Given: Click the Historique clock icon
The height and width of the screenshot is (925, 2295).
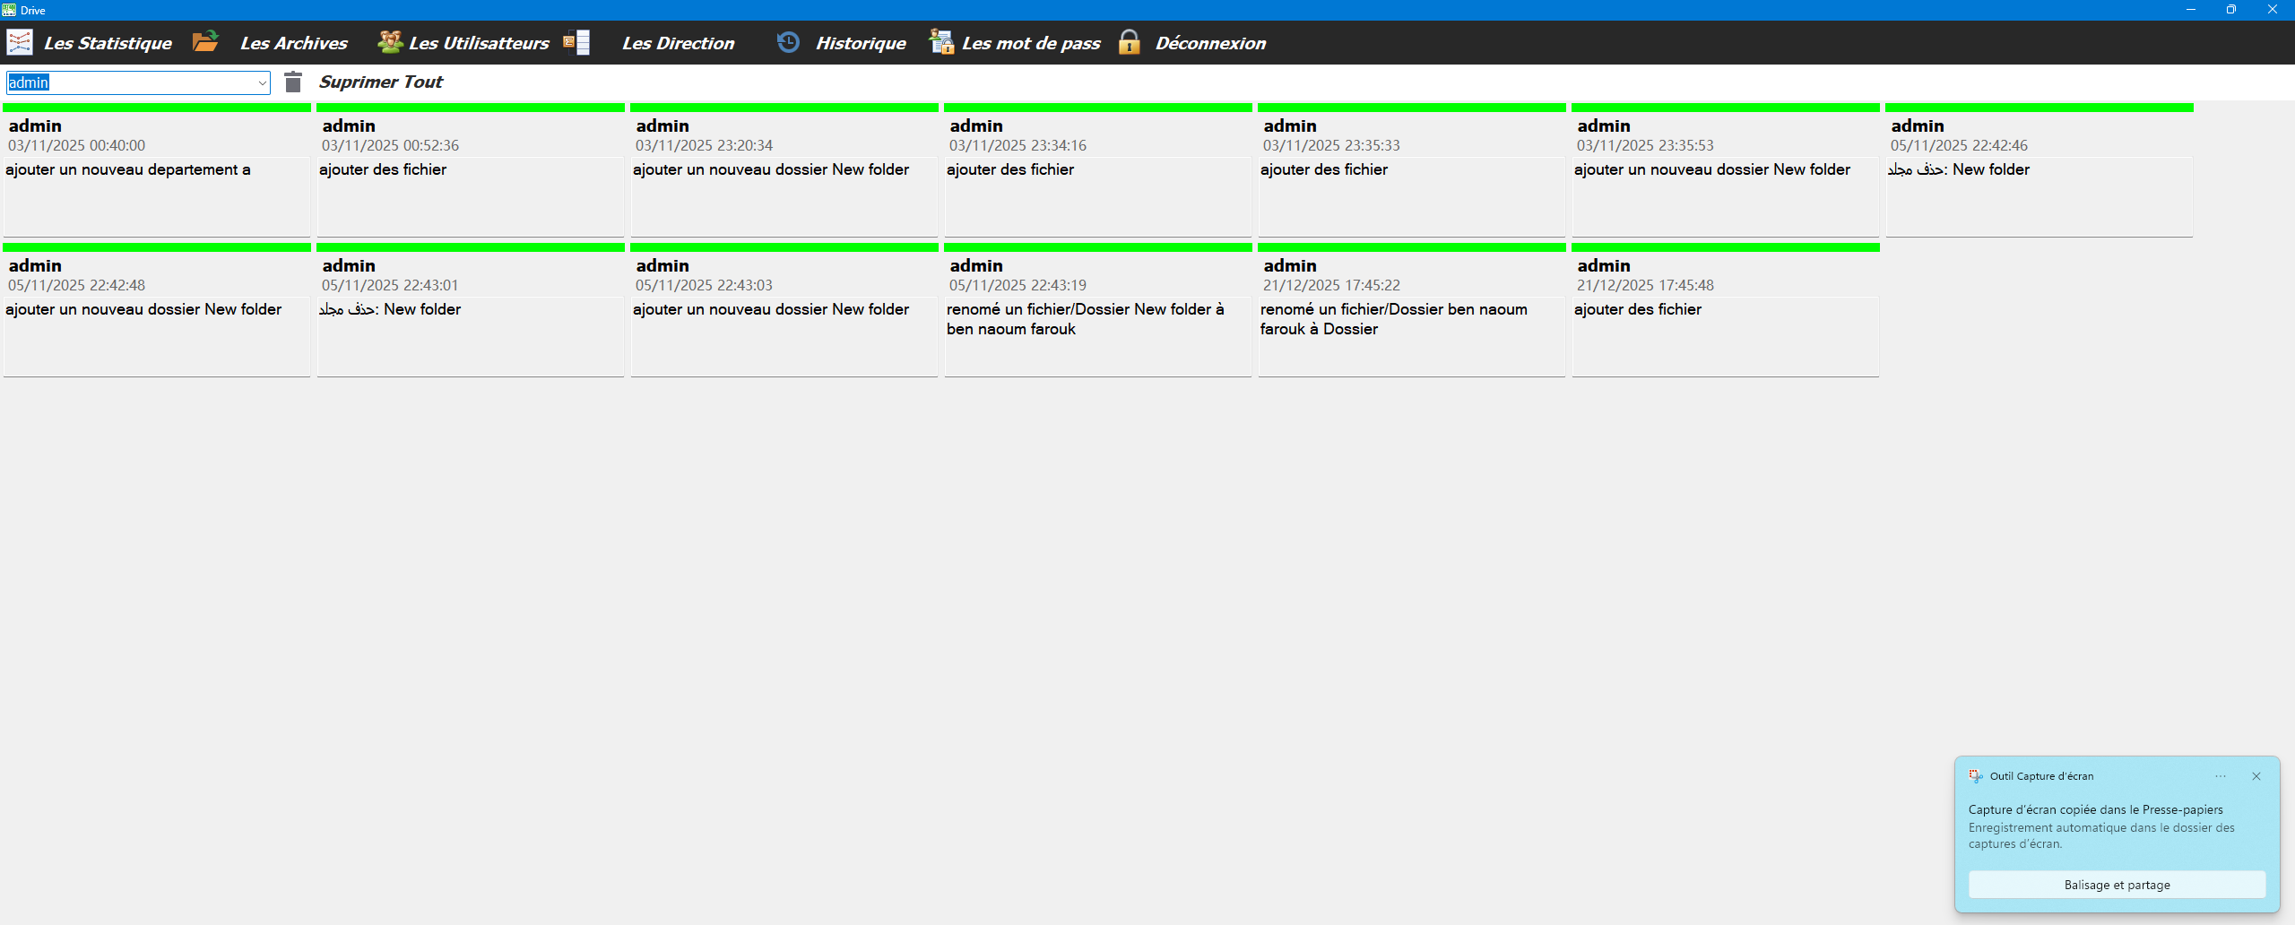Looking at the screenshot, I should [788, 42].
